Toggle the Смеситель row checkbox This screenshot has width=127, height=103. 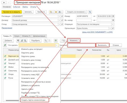(x=5, y=71)
